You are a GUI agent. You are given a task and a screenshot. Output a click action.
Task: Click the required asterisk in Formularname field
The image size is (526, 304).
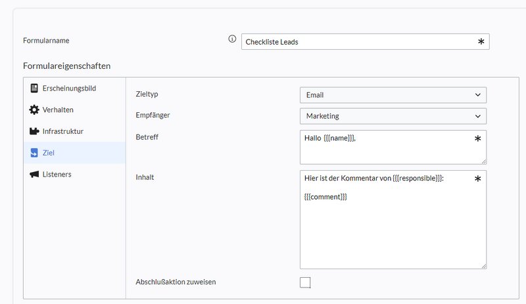tap(481, 42)
